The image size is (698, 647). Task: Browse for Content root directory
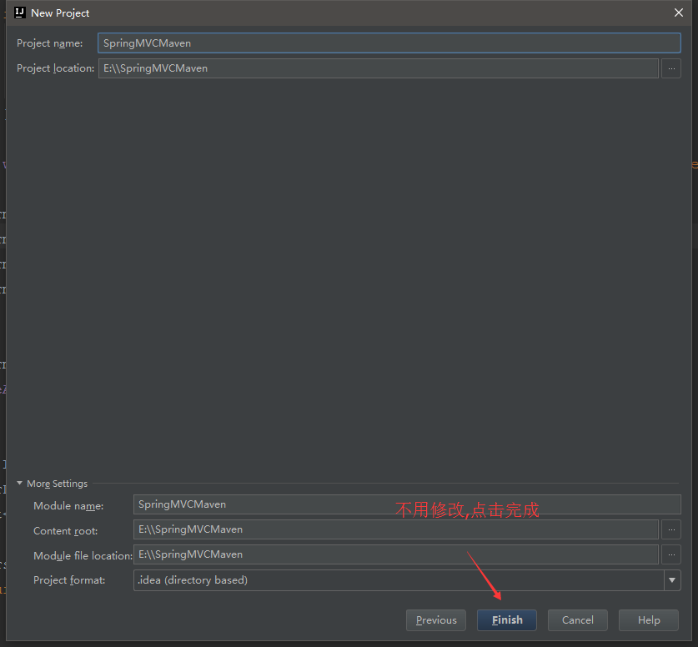click(671, 529)
